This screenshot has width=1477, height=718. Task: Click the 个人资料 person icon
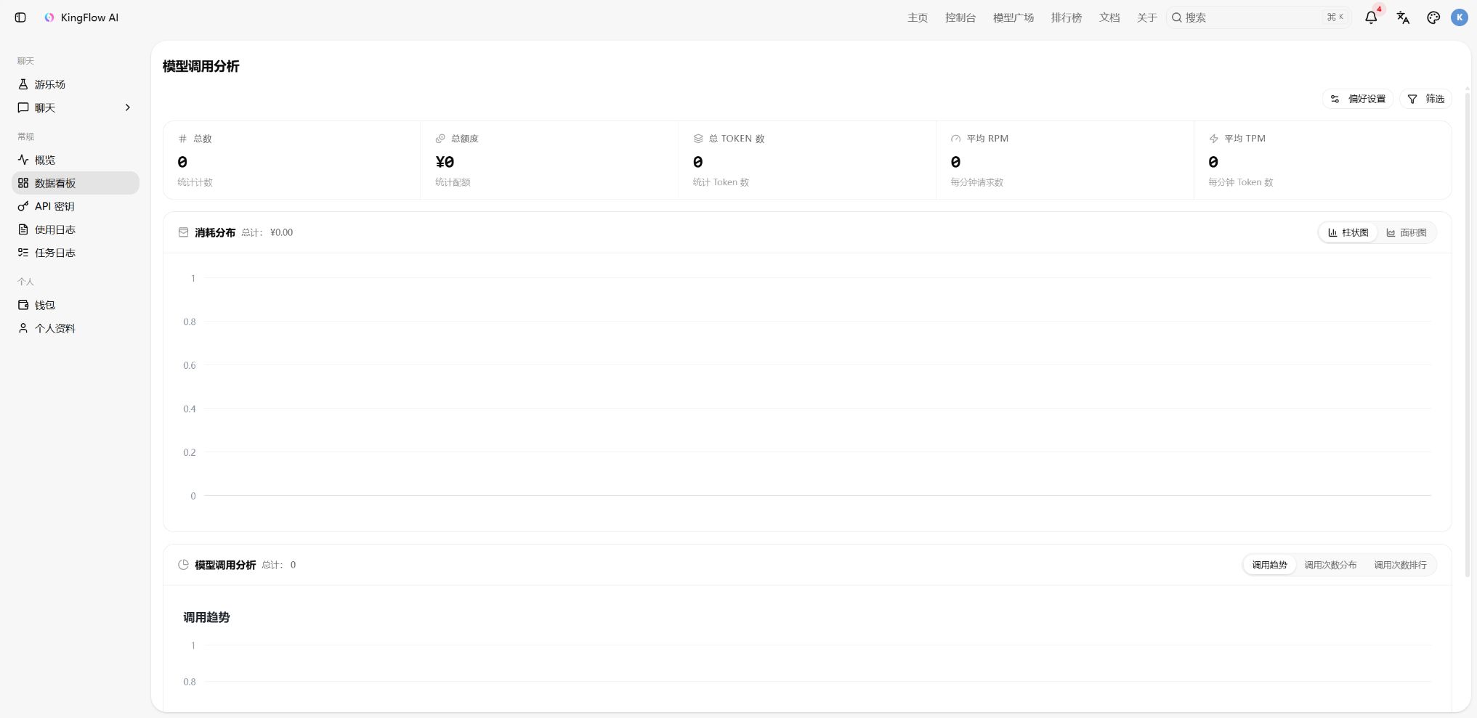[x=23, y=328]
